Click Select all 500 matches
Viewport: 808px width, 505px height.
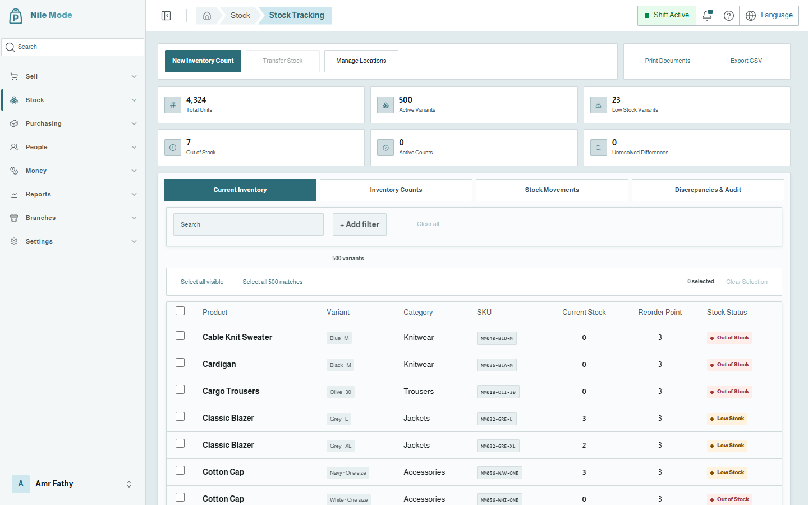click(273, 282)
